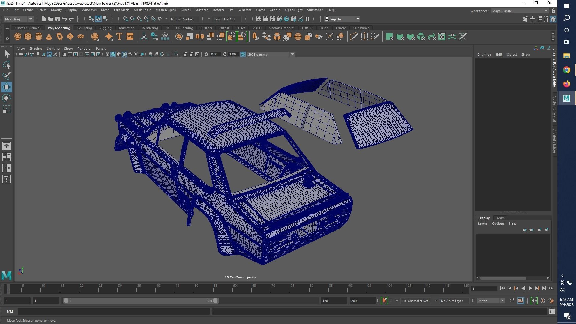The width and height of the screenshot is (576, 324).
Task: Switch to the Rigging shelf tab
Action: (105, 28)
